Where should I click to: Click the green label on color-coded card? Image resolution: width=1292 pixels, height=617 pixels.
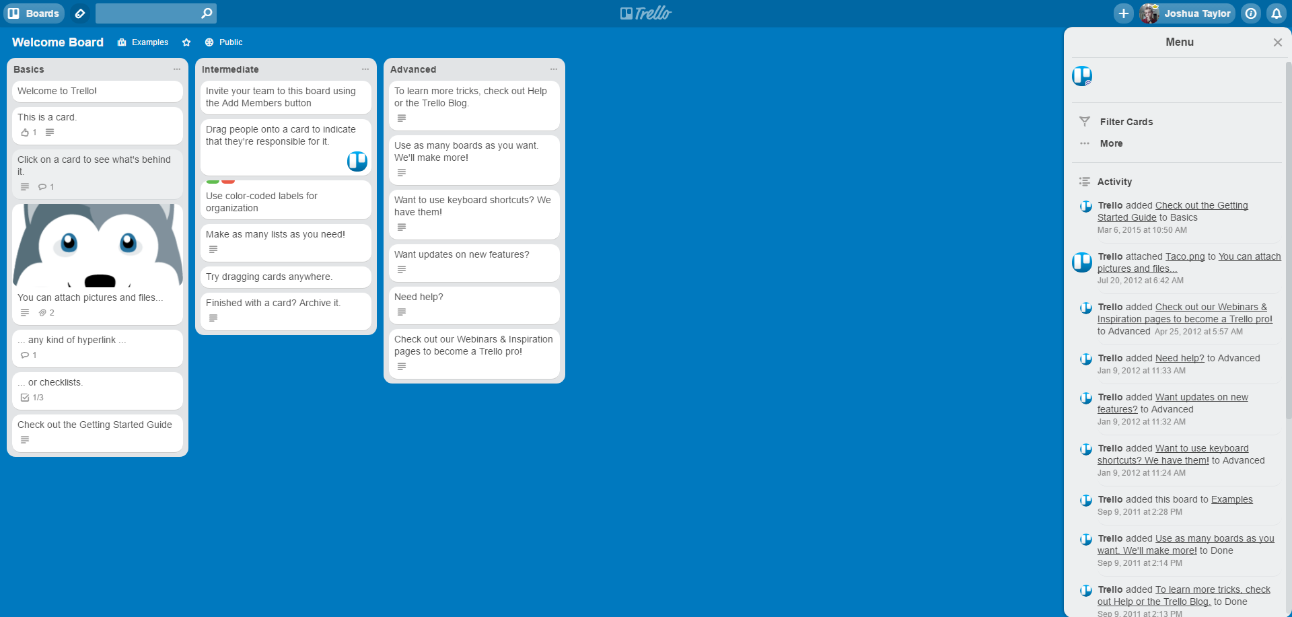pyautogui.click(x=213, y=182)
